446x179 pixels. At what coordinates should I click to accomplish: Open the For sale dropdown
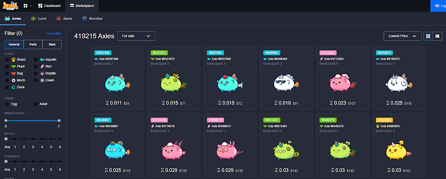click(x=136, y=36)
